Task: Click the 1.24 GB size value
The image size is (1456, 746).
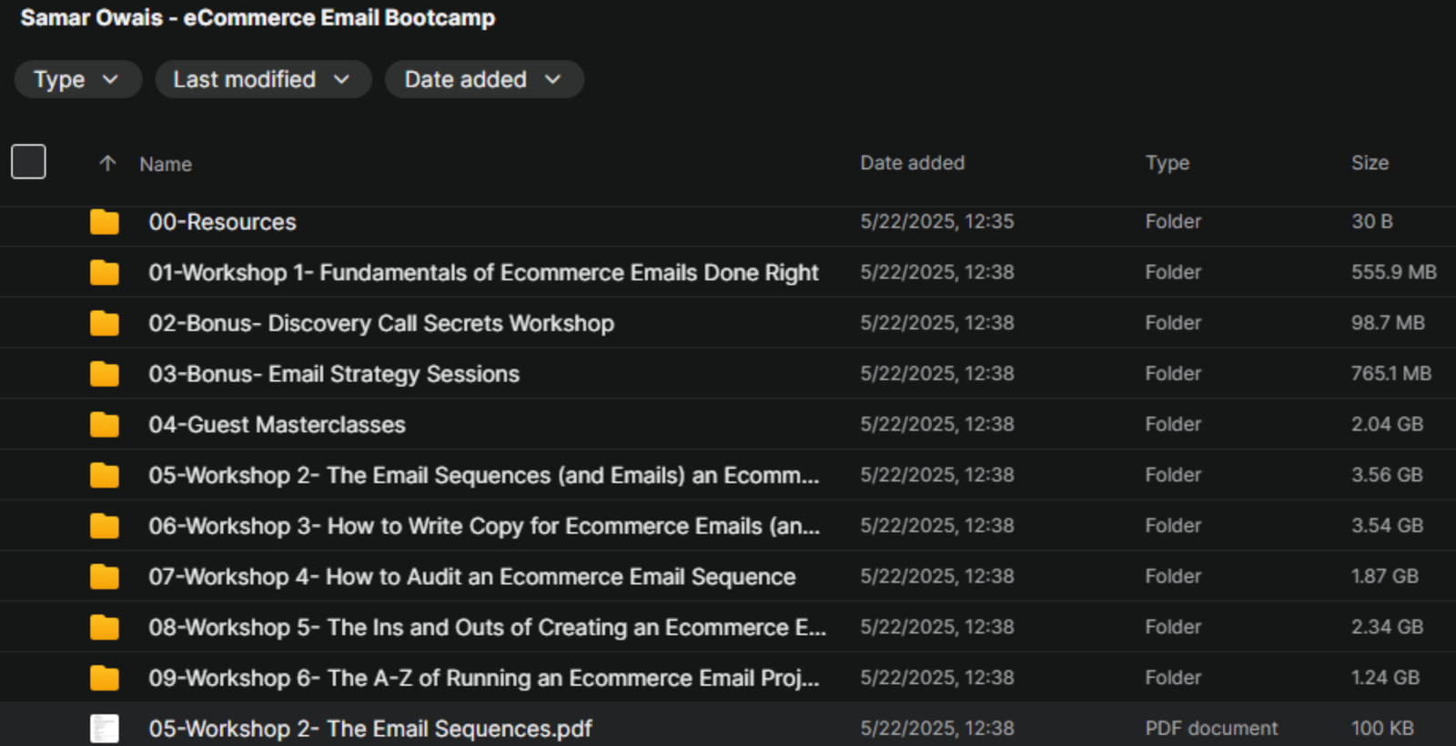Action: click(x=1385, y=678)
